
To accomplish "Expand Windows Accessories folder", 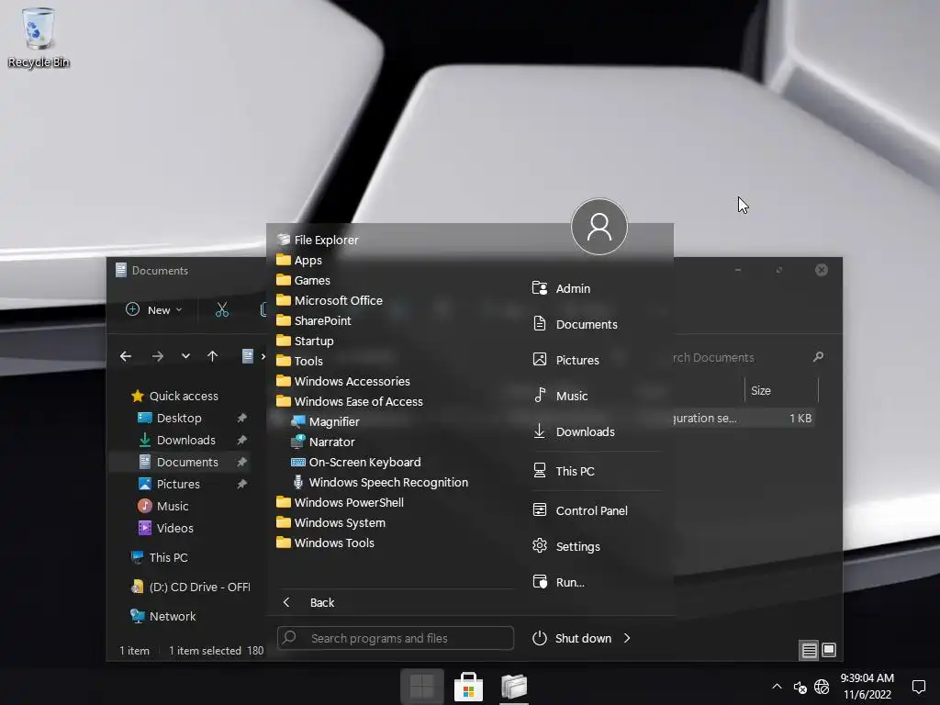I will click(x=343, y=381).
